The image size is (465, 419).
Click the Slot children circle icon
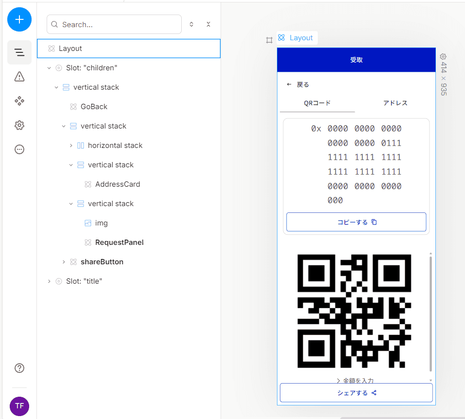[x=59, y=68]
